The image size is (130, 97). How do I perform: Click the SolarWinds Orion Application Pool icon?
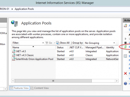tap(14, 59)
